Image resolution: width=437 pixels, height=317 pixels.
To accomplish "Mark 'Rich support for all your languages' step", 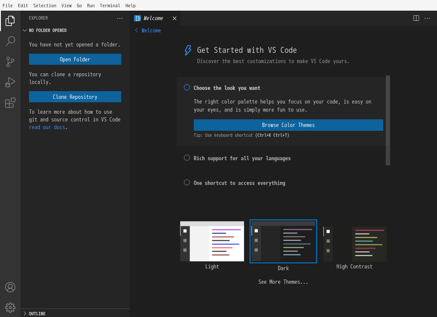I will (x=187, y=158).
